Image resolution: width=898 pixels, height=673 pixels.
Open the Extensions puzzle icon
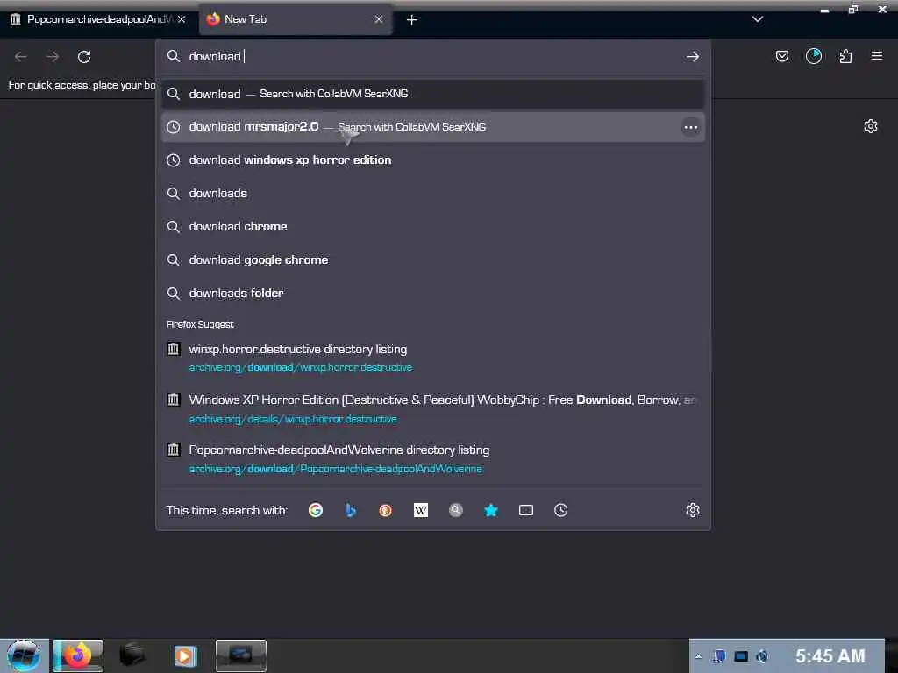coord(845,56)
